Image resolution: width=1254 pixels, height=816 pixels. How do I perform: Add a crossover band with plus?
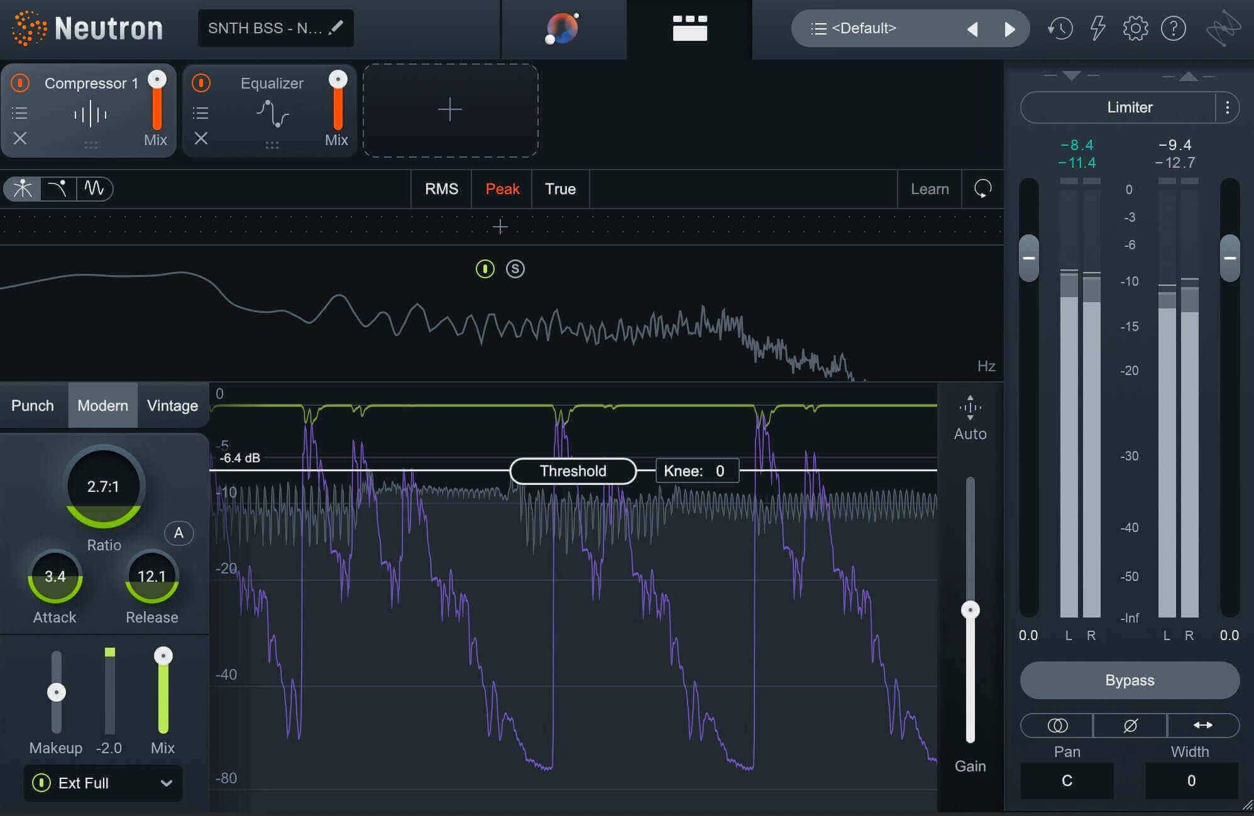tap(500, 227)
